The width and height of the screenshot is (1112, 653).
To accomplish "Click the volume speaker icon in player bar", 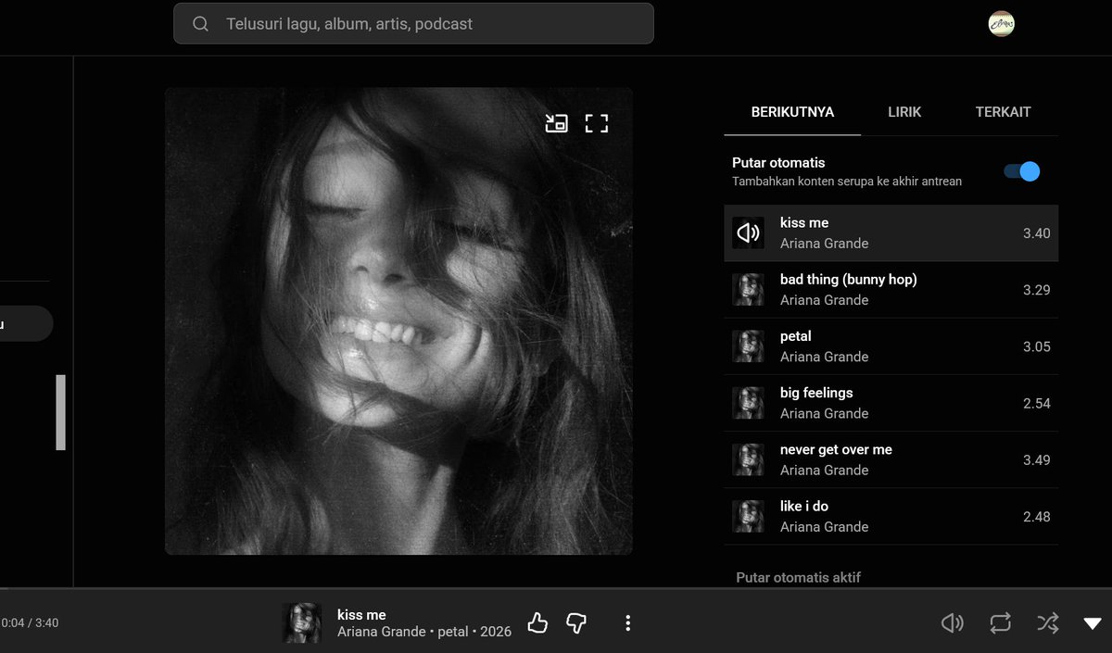I will pos(953,623).
